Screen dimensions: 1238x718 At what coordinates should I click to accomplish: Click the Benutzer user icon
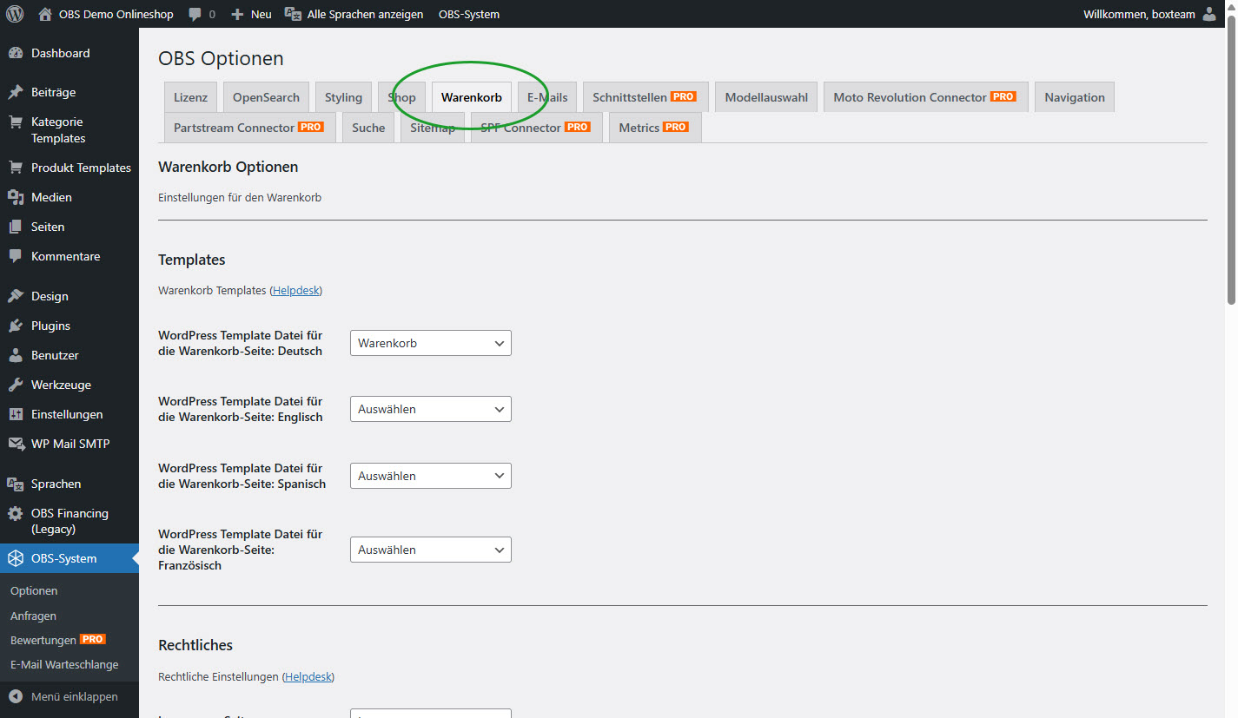click(x=16, y=355)
